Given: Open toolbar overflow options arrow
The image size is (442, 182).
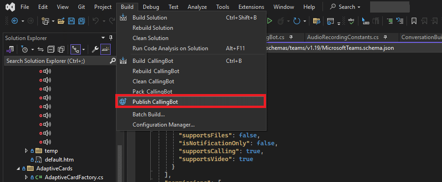Looking at the screenshot, I should pyautogui.click(x=338, y=24).
